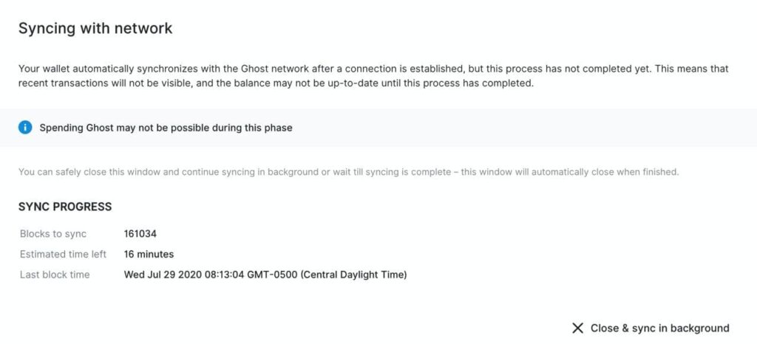Click the Estimated time left label
Viewport: 757px width, 344px height.
[63, 254]
